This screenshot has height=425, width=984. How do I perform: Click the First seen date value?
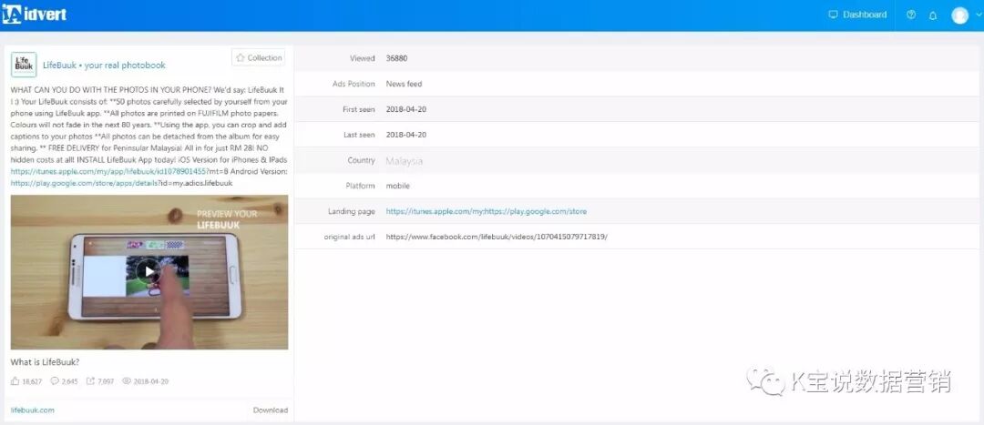(406, 110)
